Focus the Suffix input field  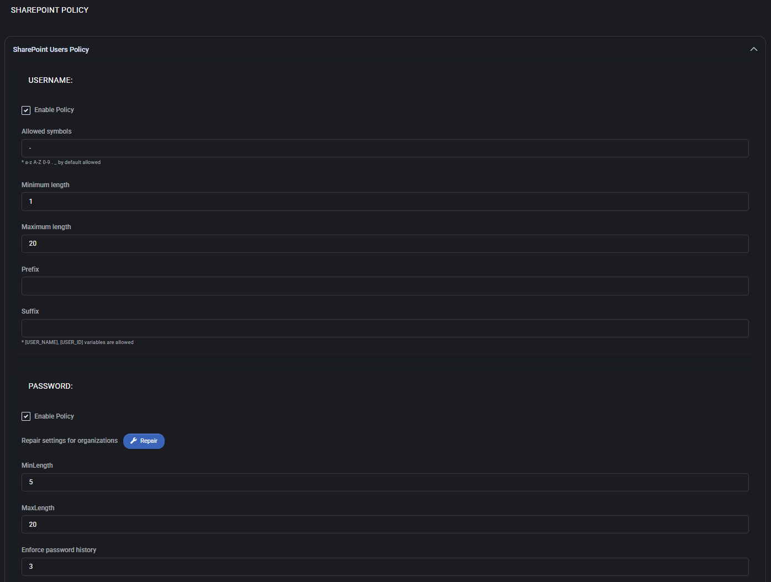point(385,328)
